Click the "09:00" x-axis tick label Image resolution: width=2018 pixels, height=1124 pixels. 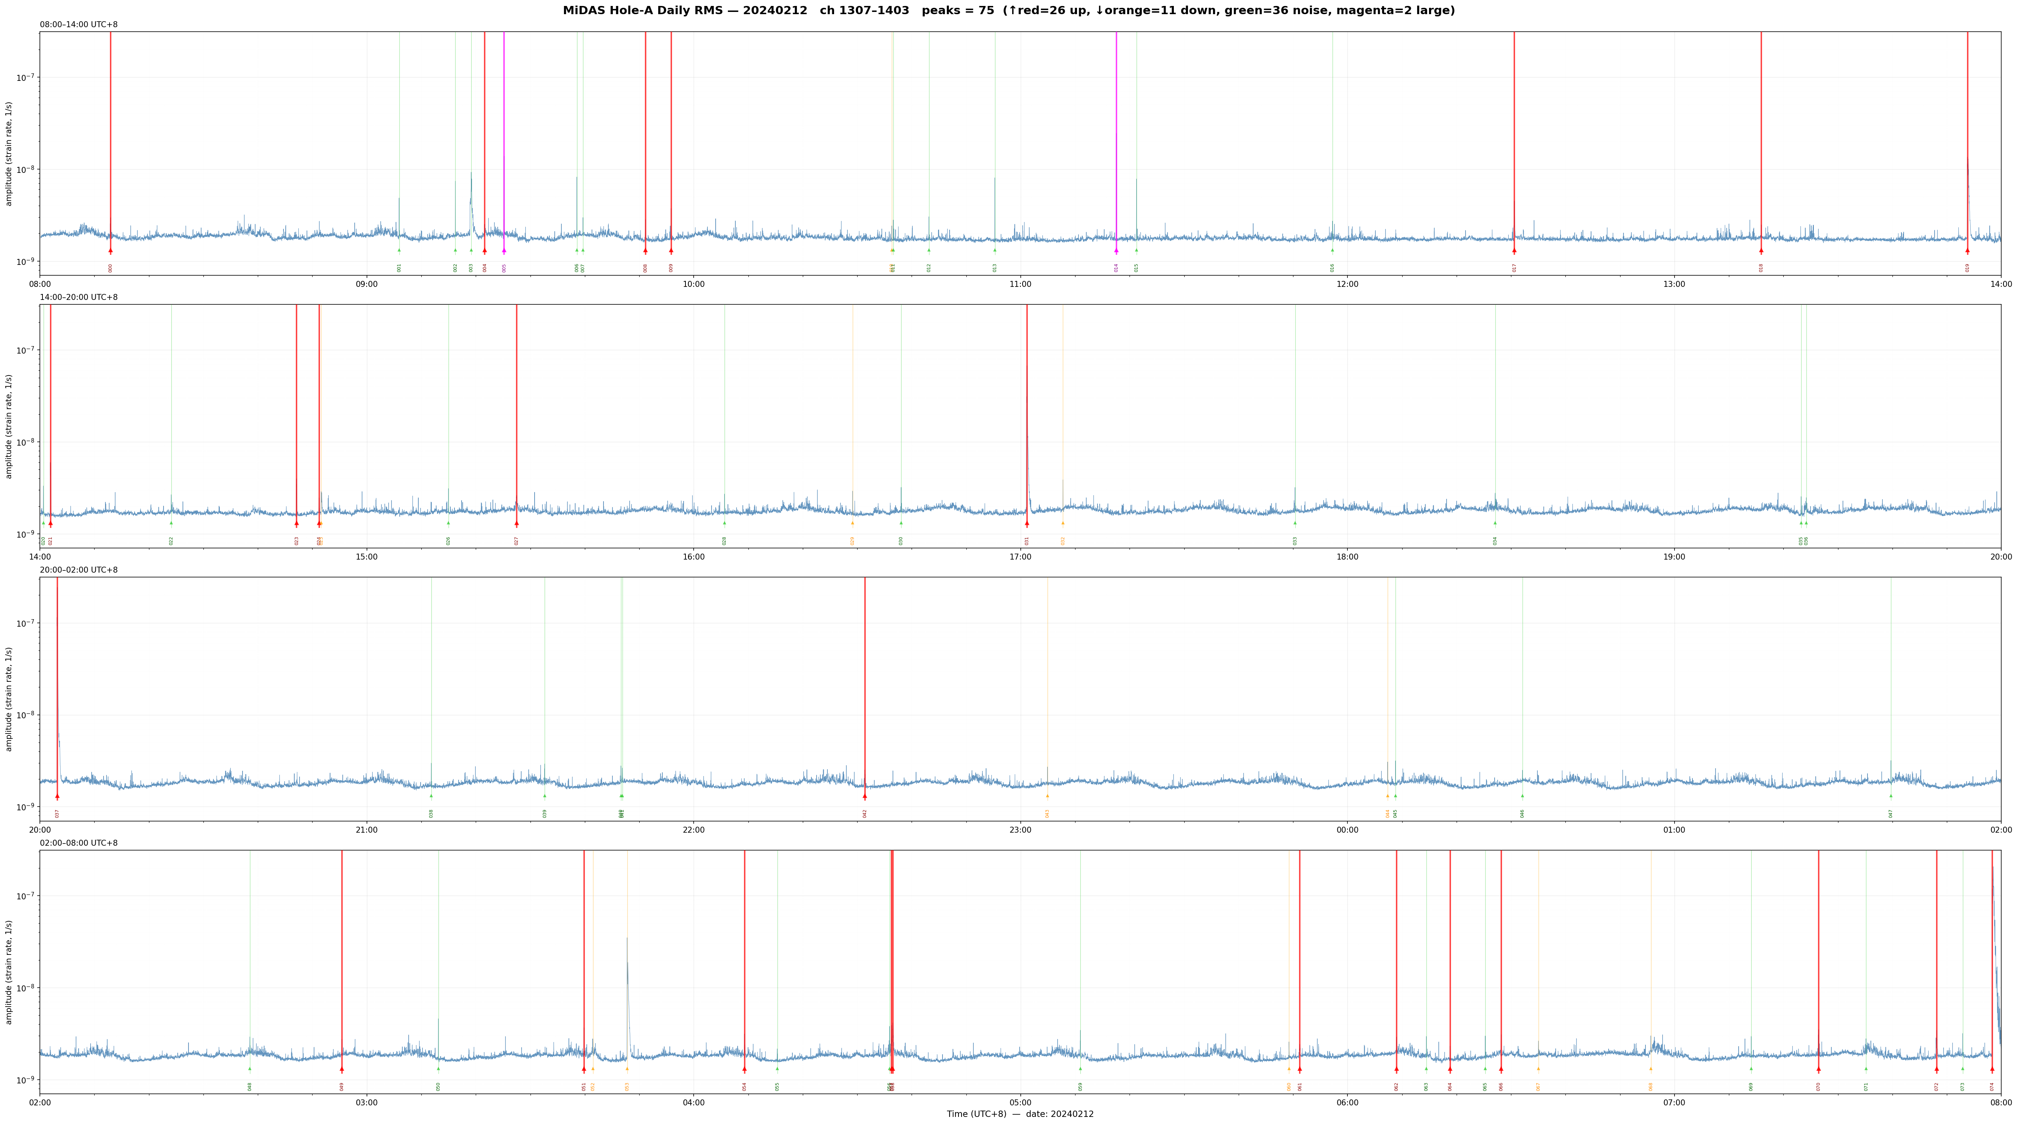click(x=367, y=284)
